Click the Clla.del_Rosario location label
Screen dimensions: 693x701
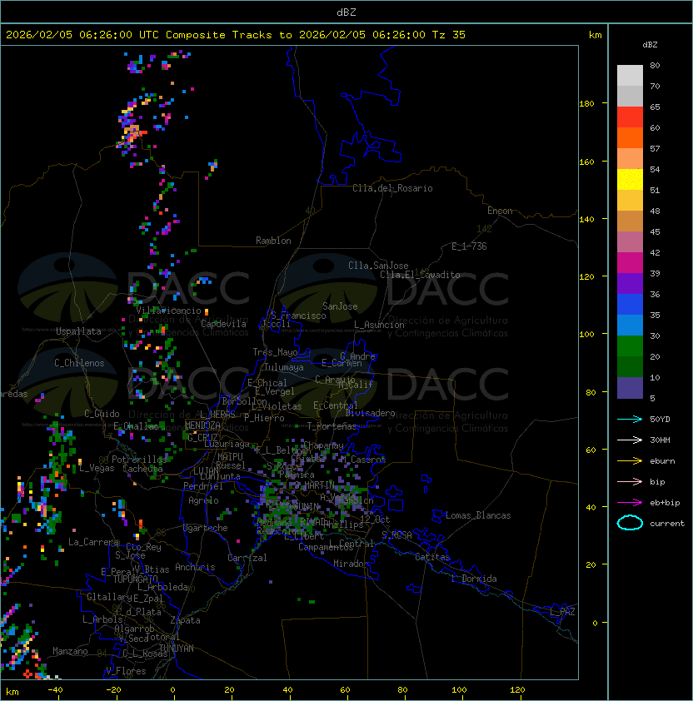tap(392, 188)
